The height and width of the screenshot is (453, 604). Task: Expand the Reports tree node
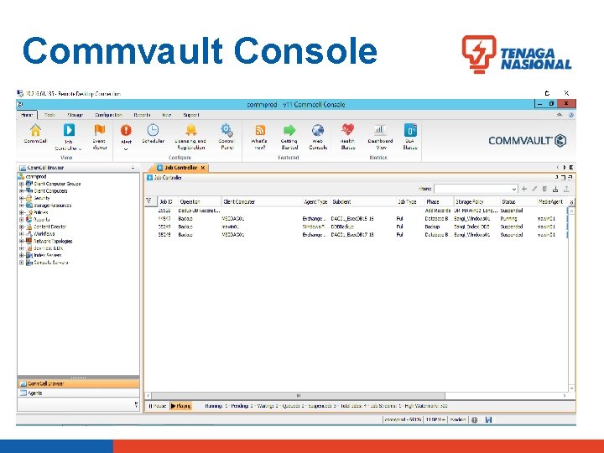tap(22, 220)
